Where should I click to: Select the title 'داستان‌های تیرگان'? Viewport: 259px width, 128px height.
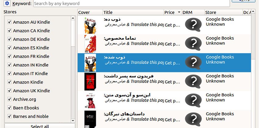point(124,114)
